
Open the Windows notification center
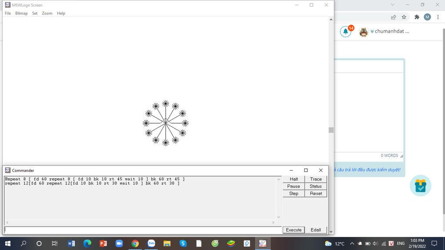pos(434,244)
